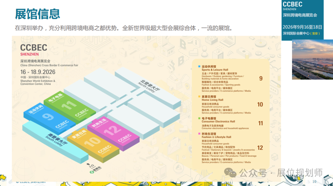Click the North Lobby label on the map
Image resolution: width=333 pixels, height=186 pixels.
point(149,86)
